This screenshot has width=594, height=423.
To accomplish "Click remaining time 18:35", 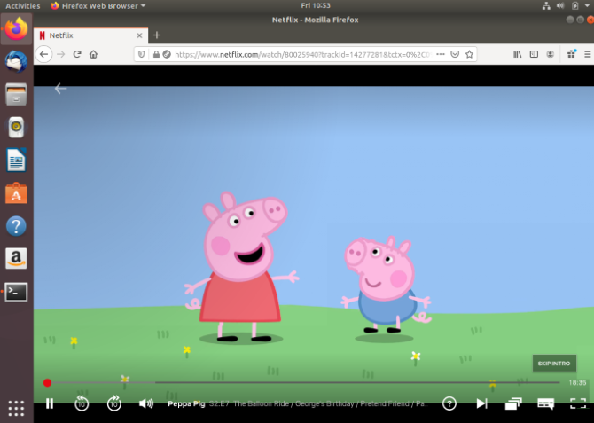I will [x=577, y=383].
